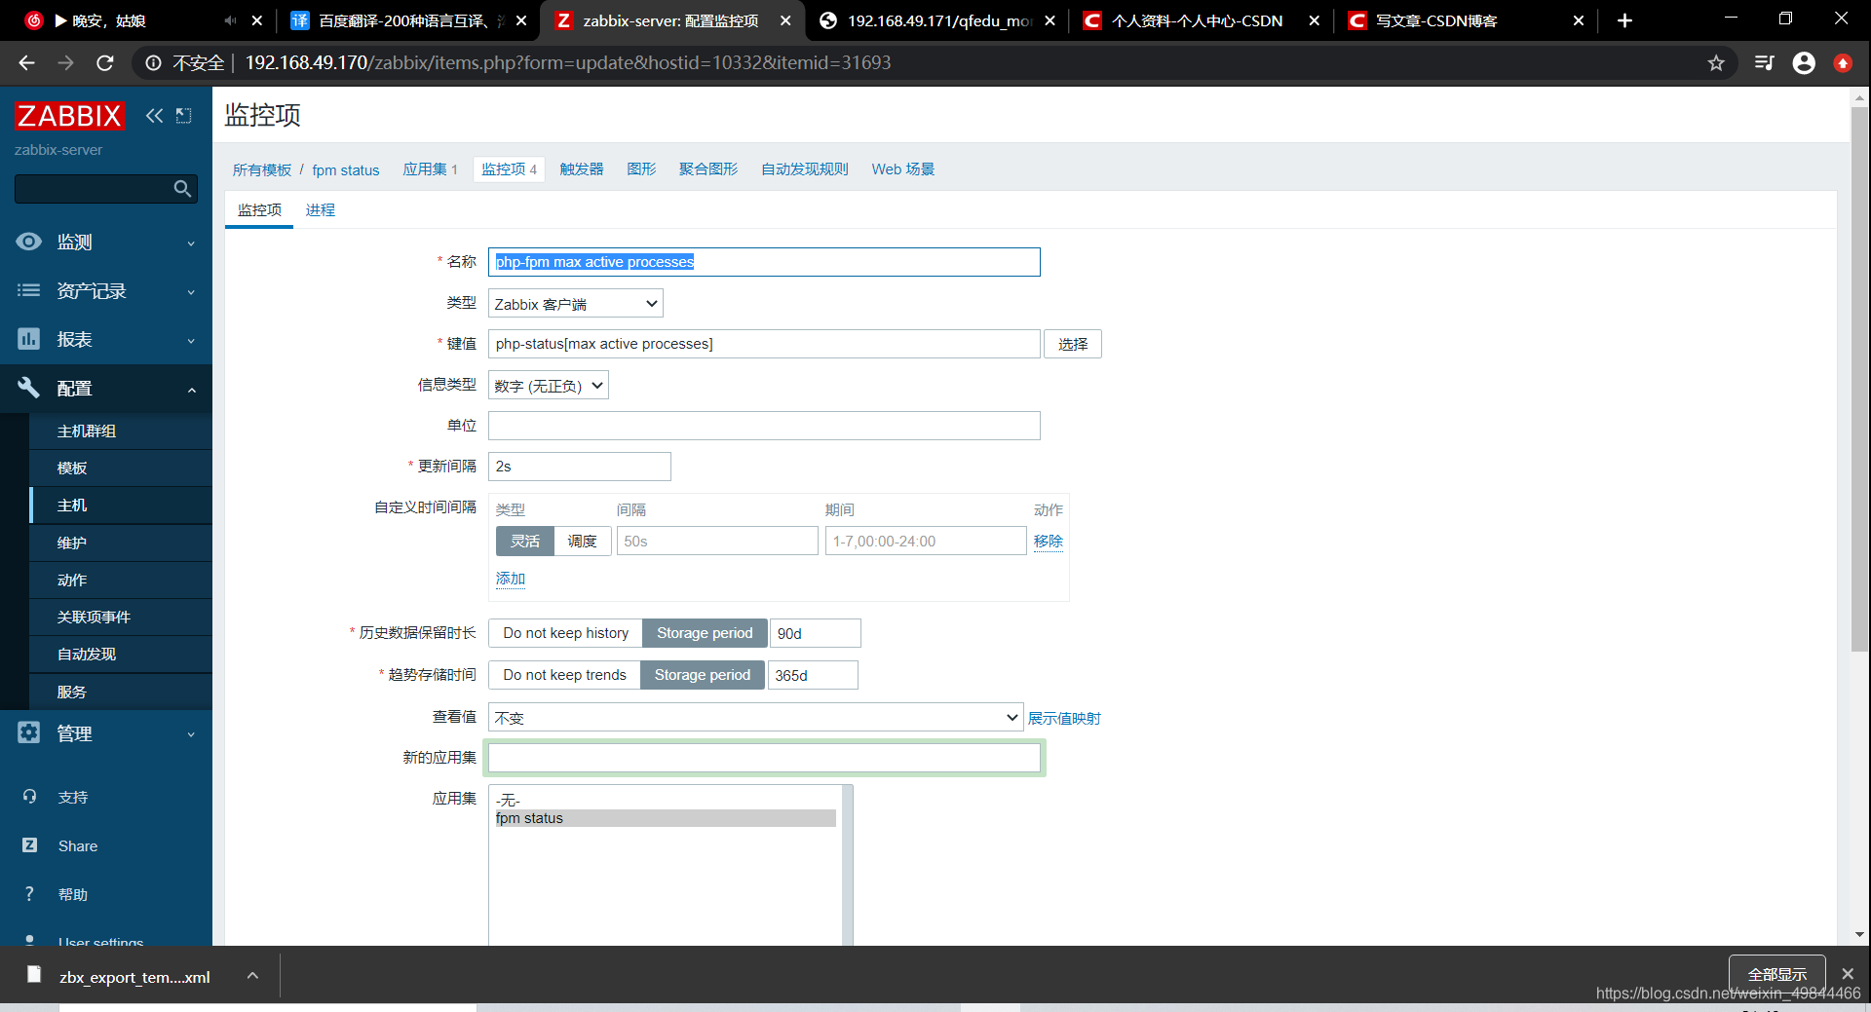Choose Do not keep history

[565, 633]
